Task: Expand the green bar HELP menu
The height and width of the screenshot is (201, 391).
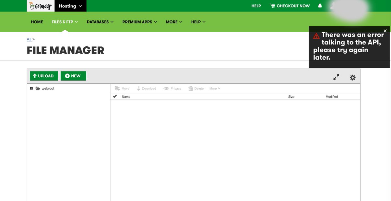Action: pos(198,22)
